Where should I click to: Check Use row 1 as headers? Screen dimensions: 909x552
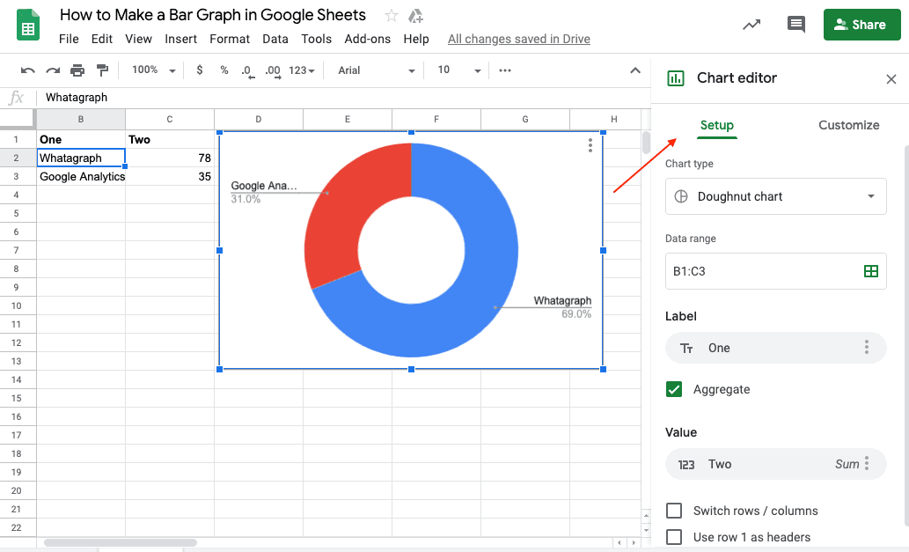coord(674,536)
